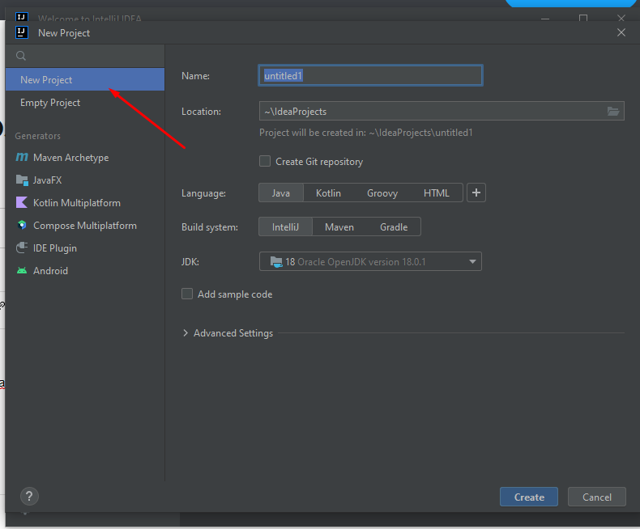This screenshot has width=640, height=529.
Task: Choose Gradle build system
Action: click(394, 227)
